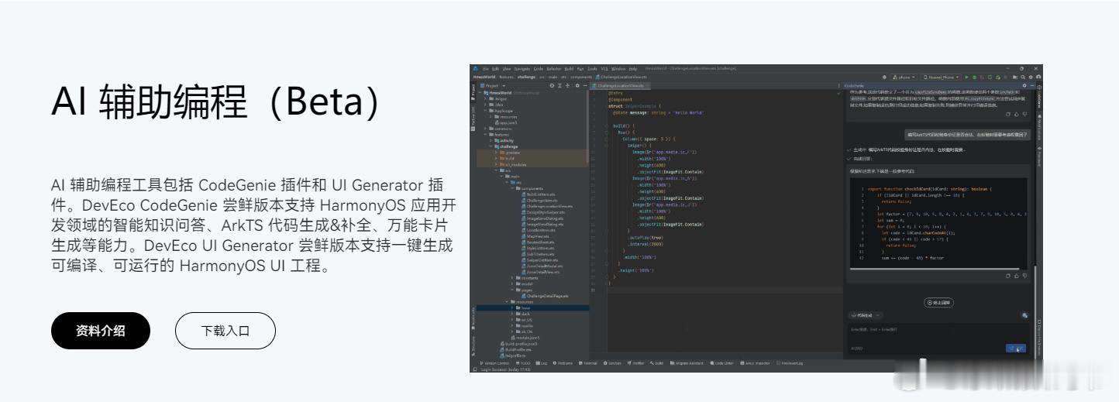Open the Refactor menu in the IDE
Screen dimensions: 1119x402
point(554,69)
